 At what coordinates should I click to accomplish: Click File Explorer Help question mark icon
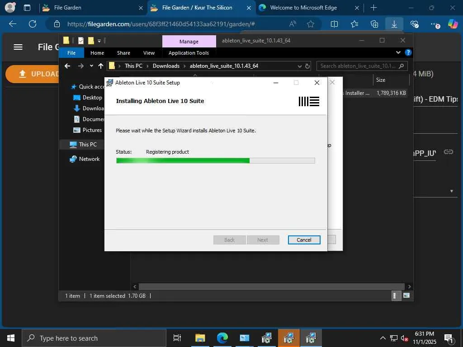(408, 52)
